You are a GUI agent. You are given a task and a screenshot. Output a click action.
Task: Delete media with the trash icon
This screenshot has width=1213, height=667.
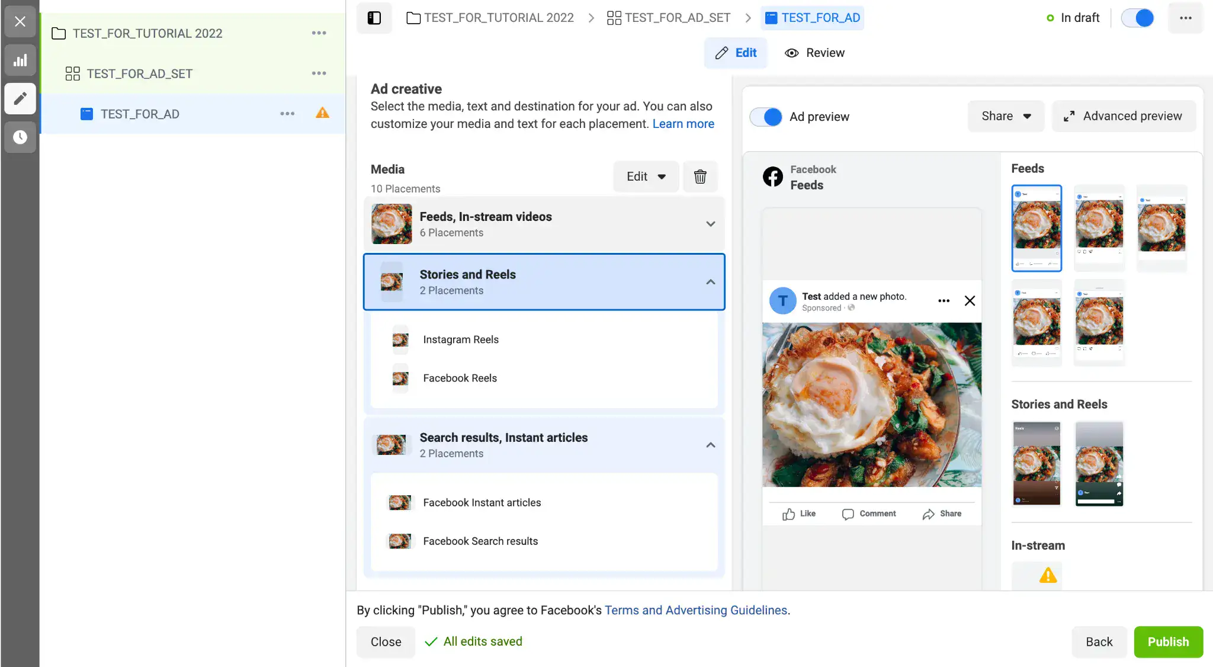tap(700, 177)
